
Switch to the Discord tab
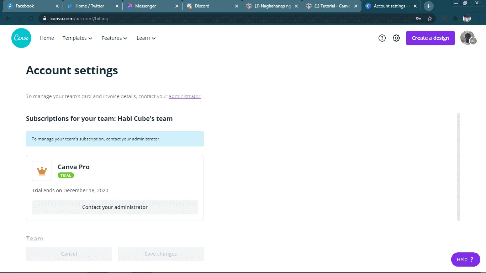212,6
